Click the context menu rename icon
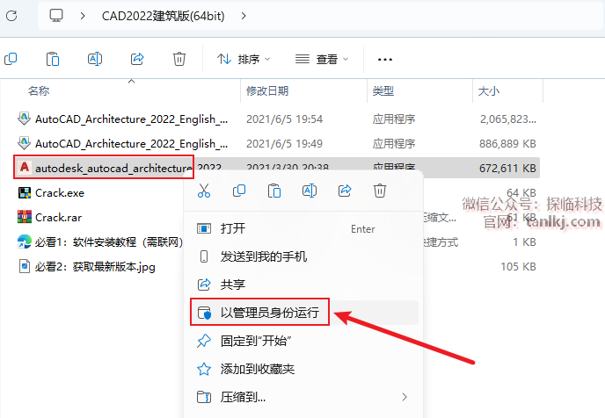This screenshot has height=418, width=605. click(x=310, y=191)
